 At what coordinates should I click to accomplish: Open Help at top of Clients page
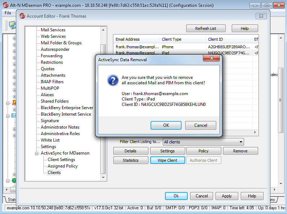pos(245,28)
